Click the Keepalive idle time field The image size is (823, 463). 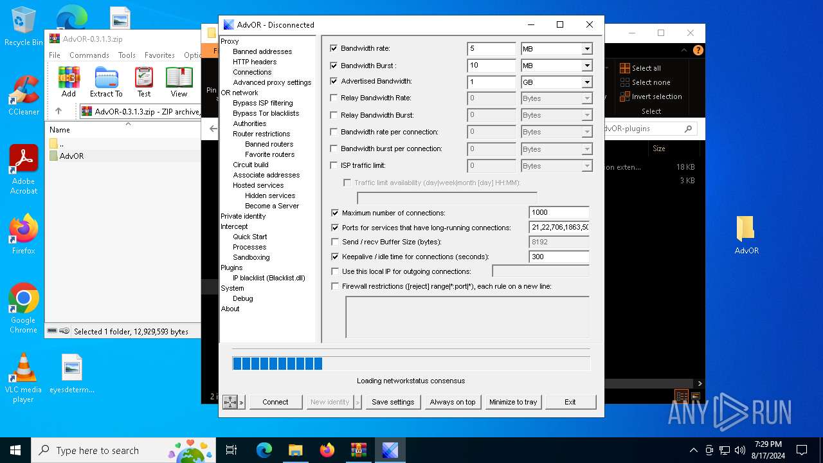559,257
